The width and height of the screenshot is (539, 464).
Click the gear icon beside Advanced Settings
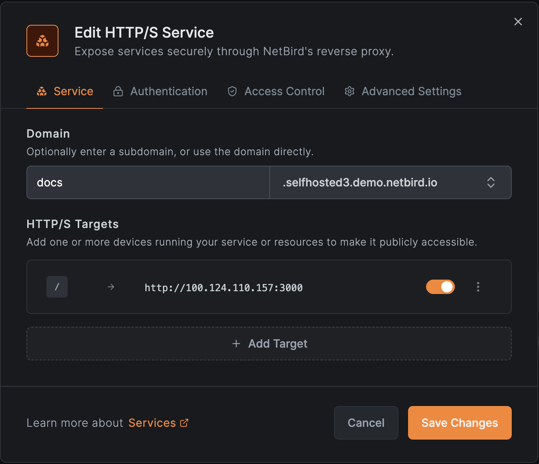pyautogui.click(x=350, y=92)
